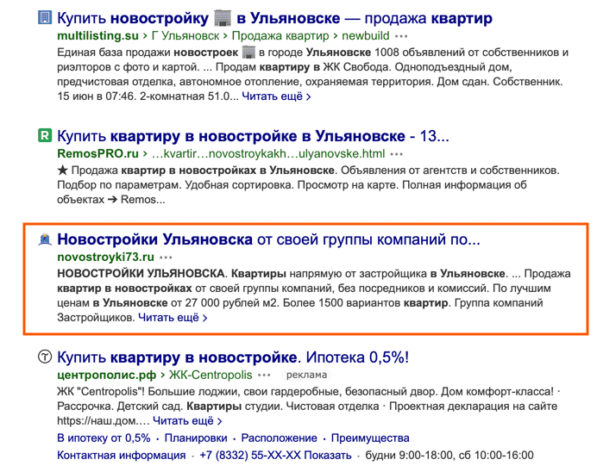597x472 pixels.
Task: Click the novostroyki73.ru favicon
Action: (45, 239)
